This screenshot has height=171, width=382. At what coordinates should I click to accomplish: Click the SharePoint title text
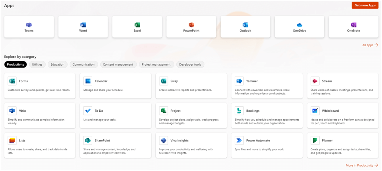click(x=103, y=141)
